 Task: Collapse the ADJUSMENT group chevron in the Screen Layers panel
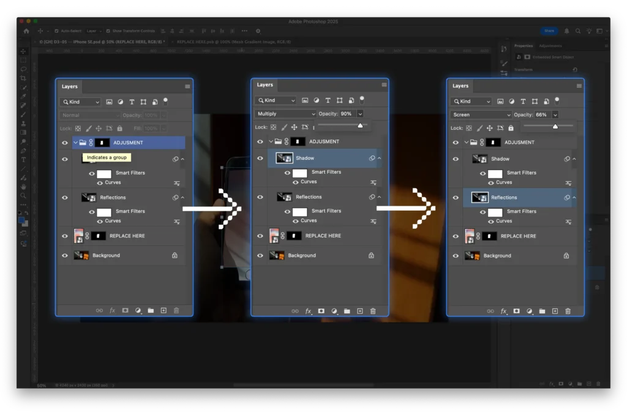[x=466, y=142]
